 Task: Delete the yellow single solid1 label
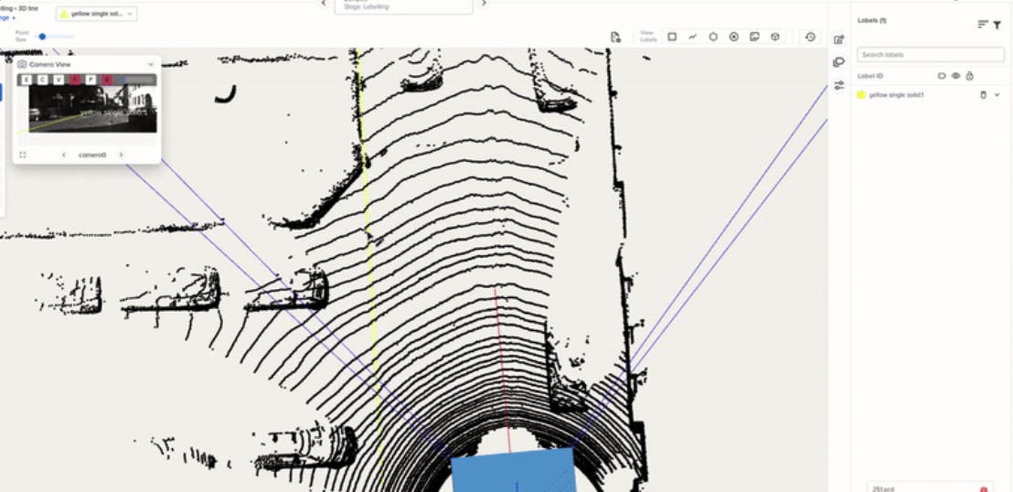(x=983, y=95)
